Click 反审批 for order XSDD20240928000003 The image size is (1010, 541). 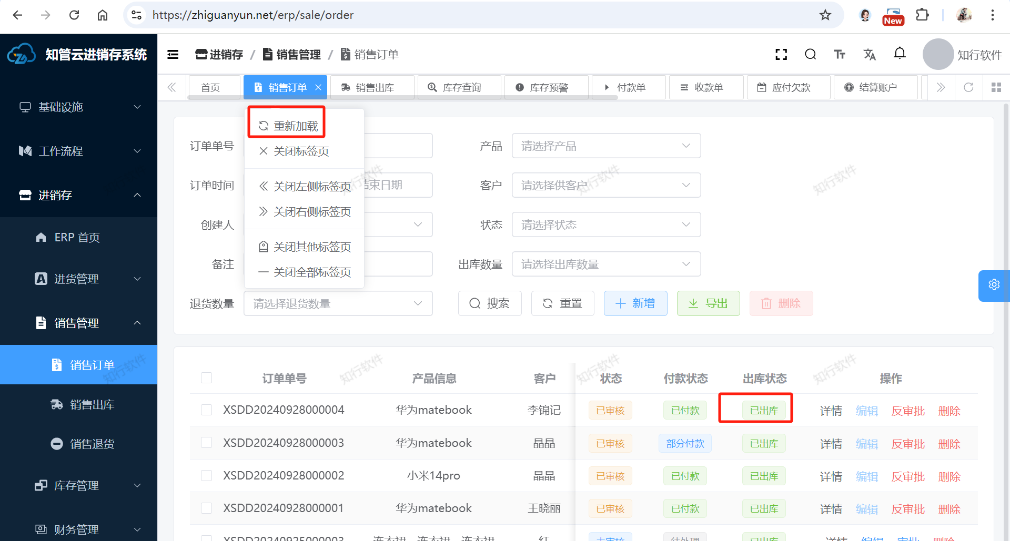pyautogui.click(x=908, y=444)
